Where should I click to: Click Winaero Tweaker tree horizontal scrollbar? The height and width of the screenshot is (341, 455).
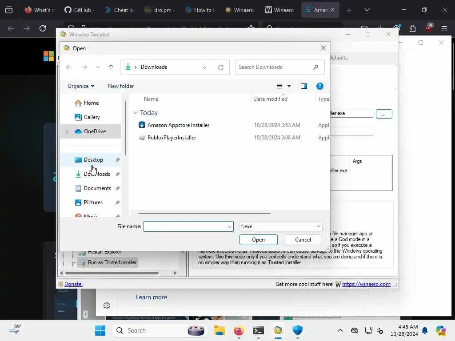coord(112,273)
